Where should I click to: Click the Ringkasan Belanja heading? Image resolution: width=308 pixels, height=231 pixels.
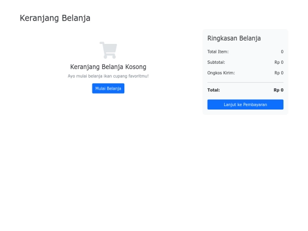pyautogui.click(x=234, y=38)
